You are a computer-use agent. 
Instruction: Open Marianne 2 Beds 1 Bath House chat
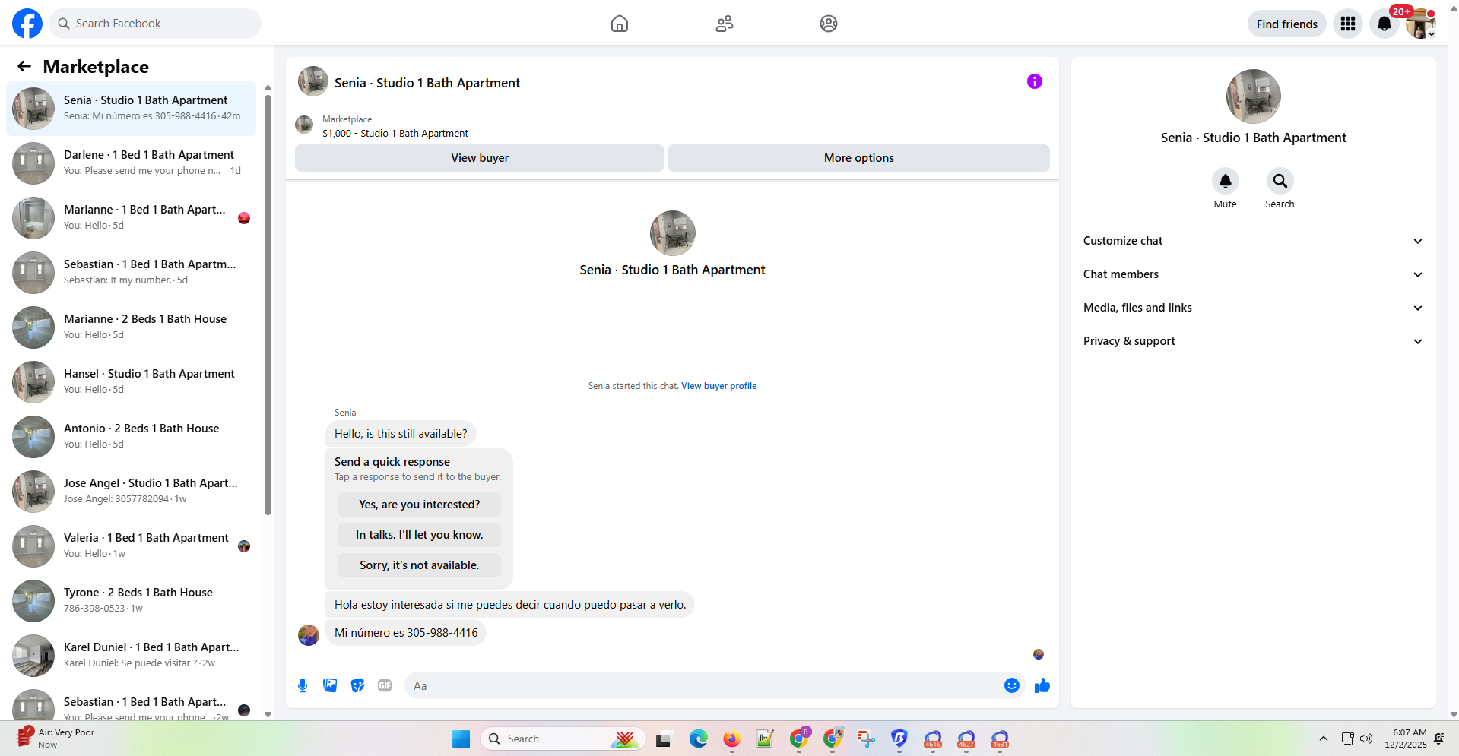[x=131, y=327]
